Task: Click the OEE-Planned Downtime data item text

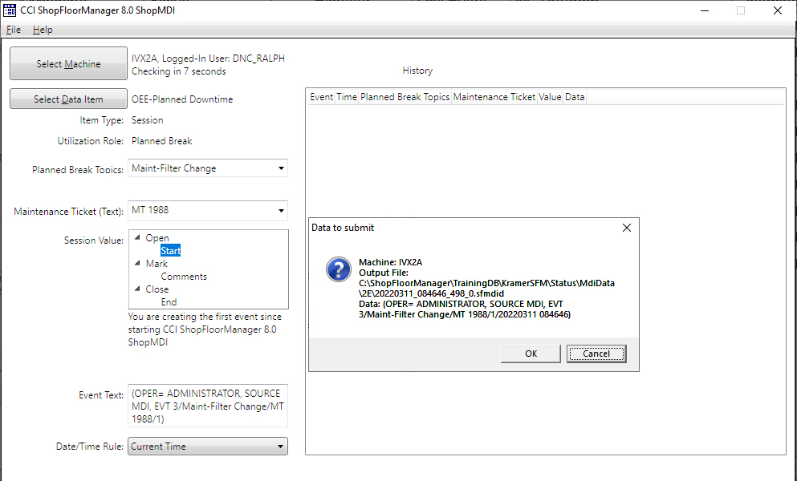Action: [182, 99]
